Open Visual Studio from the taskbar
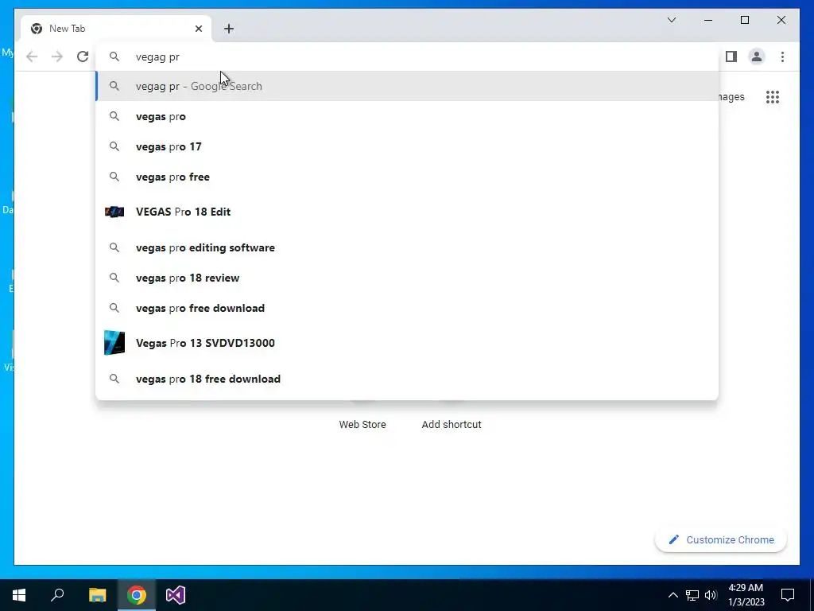Screen dimensions: 814x611 click(176, 595)
